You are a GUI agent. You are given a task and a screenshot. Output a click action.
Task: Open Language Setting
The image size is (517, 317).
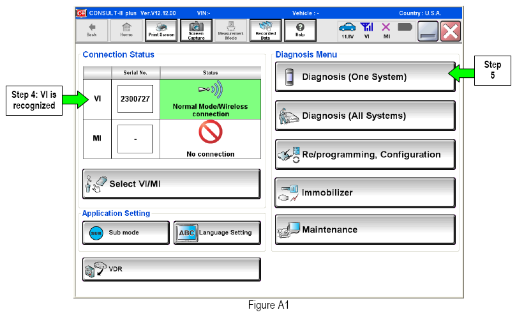pos(217,233)
